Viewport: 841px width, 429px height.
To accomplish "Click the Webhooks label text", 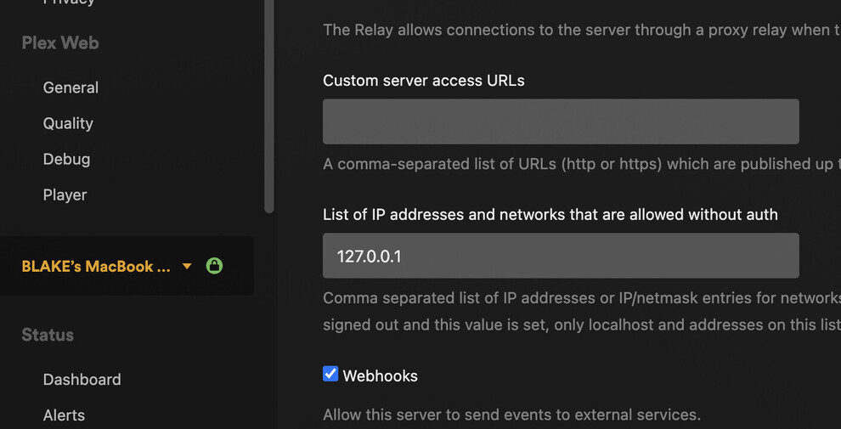I will click(x=380, y=375).
